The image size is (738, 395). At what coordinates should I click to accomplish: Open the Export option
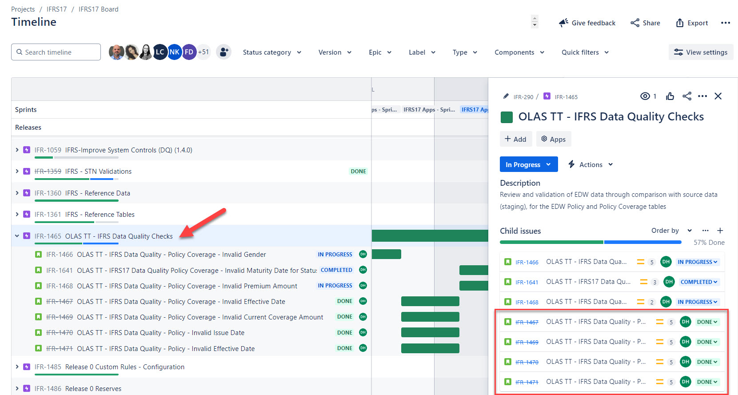692,23
